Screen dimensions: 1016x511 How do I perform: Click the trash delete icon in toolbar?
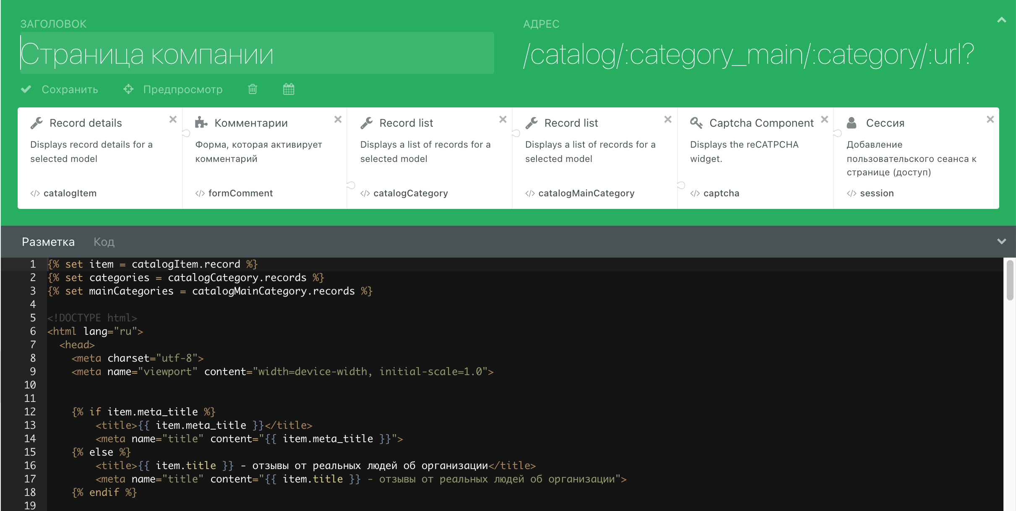253,89
